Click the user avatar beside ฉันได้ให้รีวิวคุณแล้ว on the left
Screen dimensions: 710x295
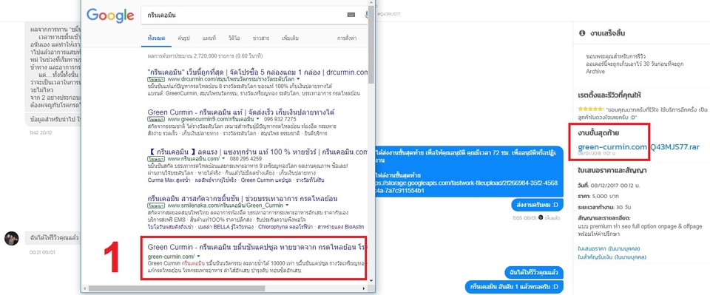pyautogui.click(x=11, y=239)
